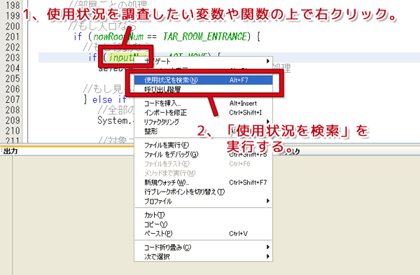Click コードを挿入... menu entry
This screenshot has width=420, height=275.
tap(203, 104)
